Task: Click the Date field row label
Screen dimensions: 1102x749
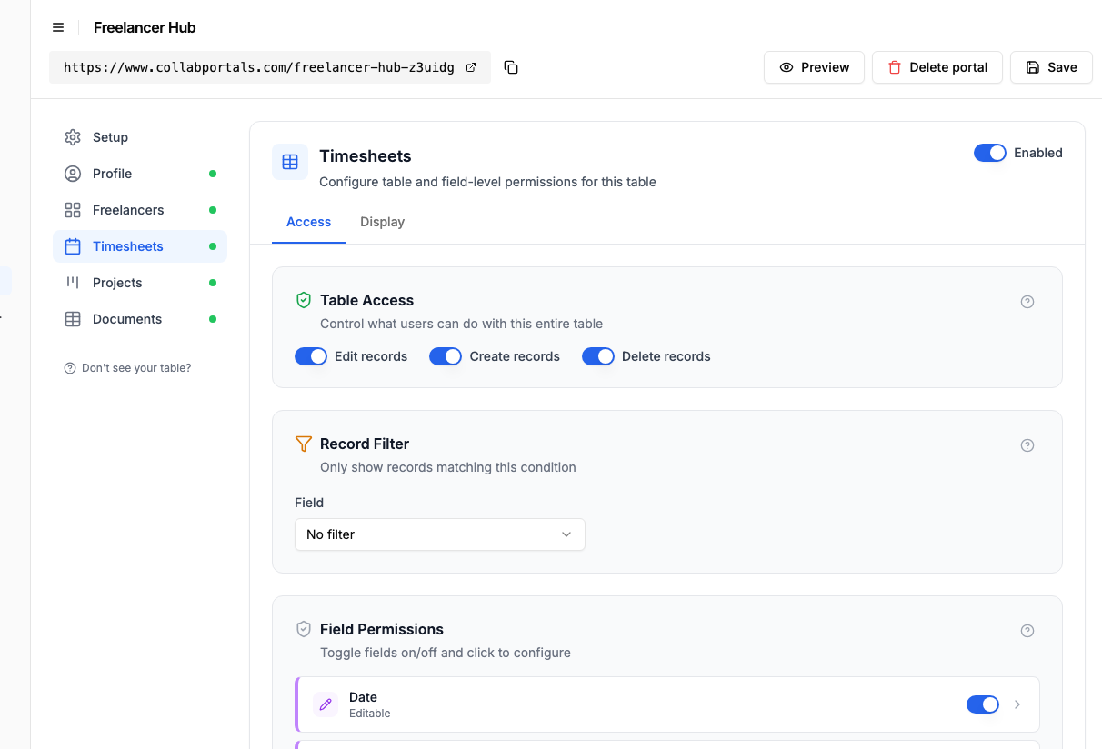Action: pos(363,697)
